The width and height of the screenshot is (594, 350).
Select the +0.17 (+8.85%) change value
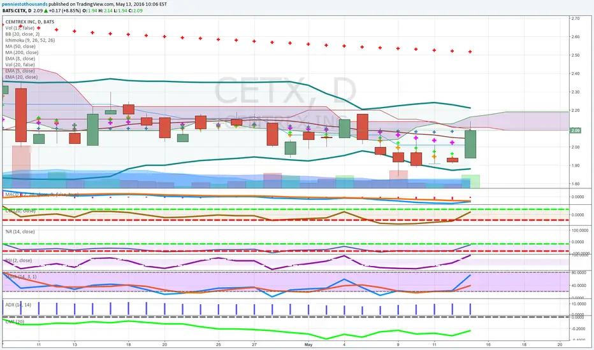[x=65, y=11]
